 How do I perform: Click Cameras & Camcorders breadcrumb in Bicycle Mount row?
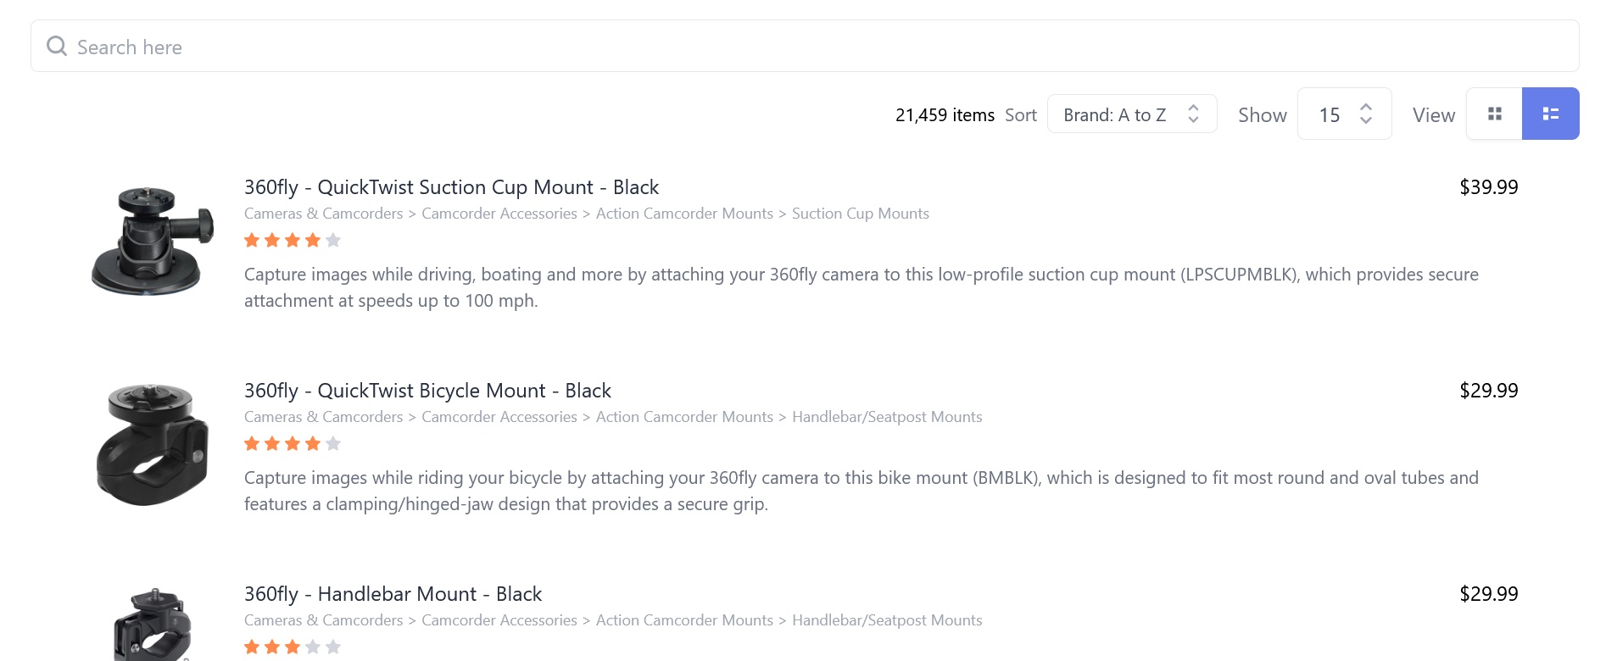324,417
